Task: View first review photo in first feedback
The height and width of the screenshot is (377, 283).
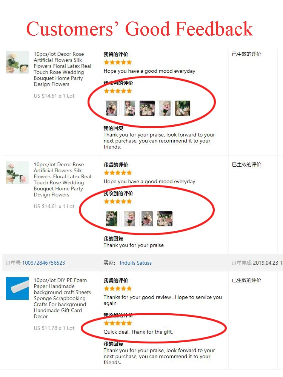Action: pos(112,108)
